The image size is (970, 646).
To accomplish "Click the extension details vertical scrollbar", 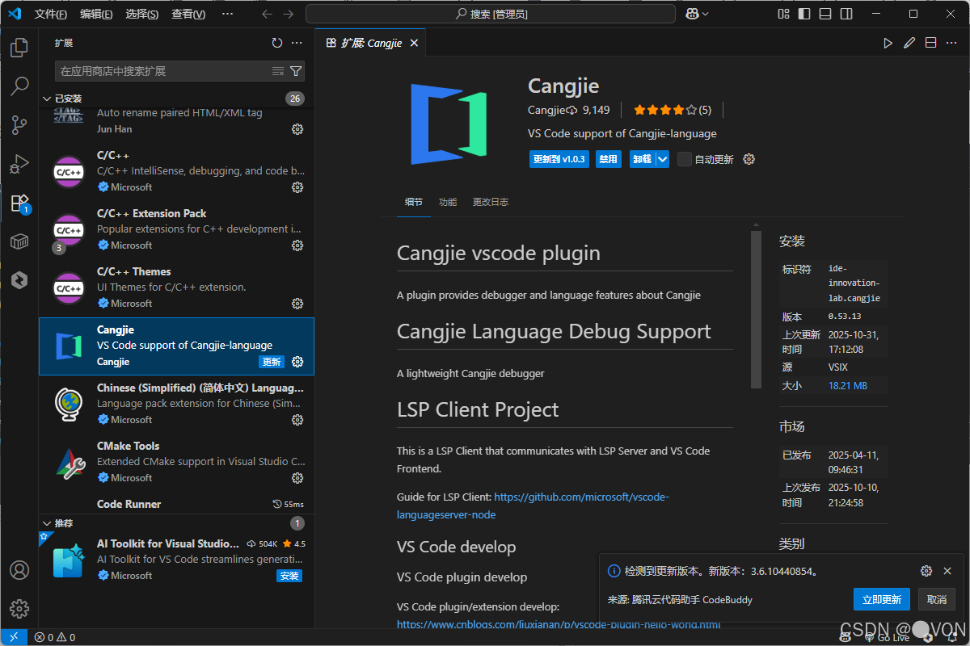I will click(756, 308).
